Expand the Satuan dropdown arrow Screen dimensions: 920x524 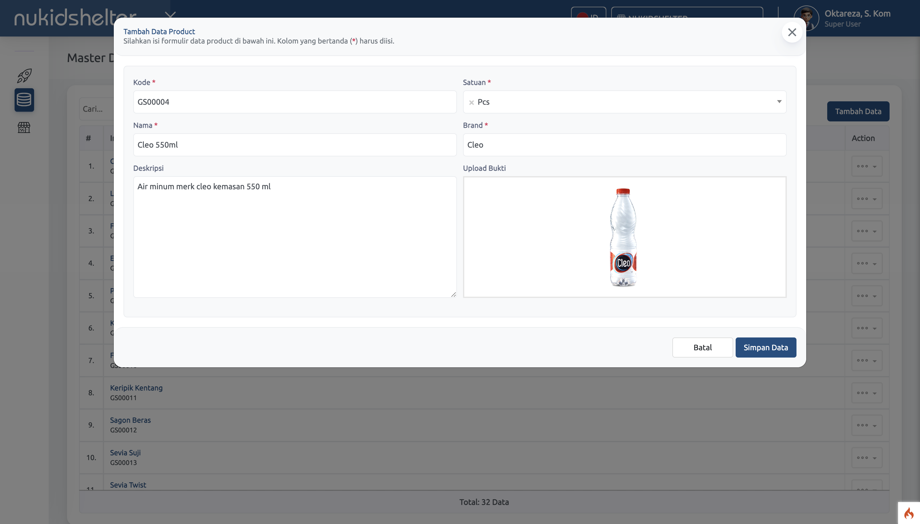coord(779,102)
